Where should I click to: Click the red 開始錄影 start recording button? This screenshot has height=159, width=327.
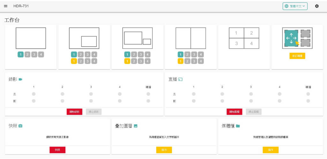[74, 112]
